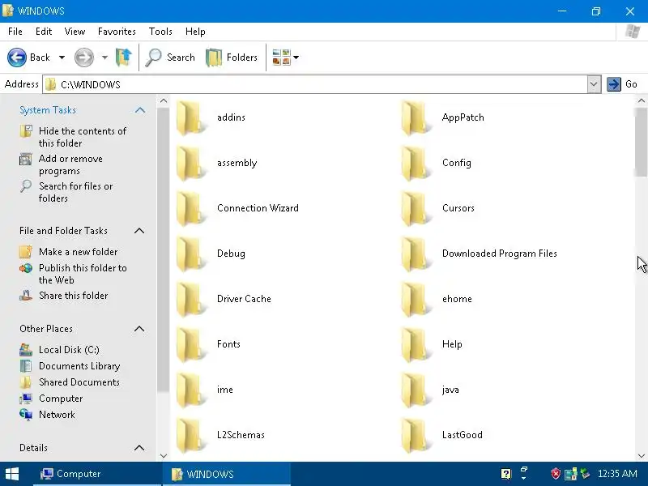648x486 pixels.
Task: Select the L2Schemas folder icon
Action: pos(190,435)
